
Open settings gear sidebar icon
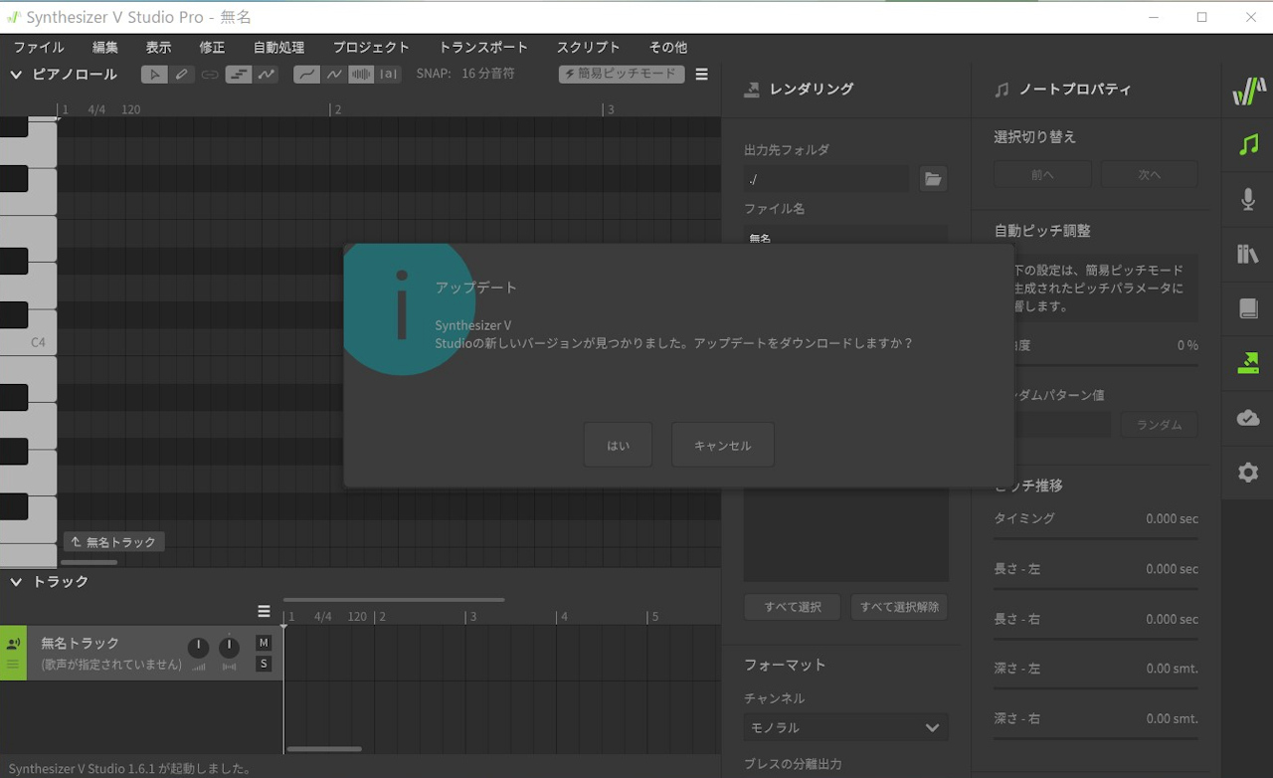pyautogui.click(x=1248, y=473)
